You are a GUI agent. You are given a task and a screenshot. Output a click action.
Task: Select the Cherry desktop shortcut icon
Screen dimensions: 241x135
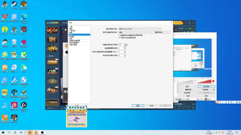[x=24, y=43]
